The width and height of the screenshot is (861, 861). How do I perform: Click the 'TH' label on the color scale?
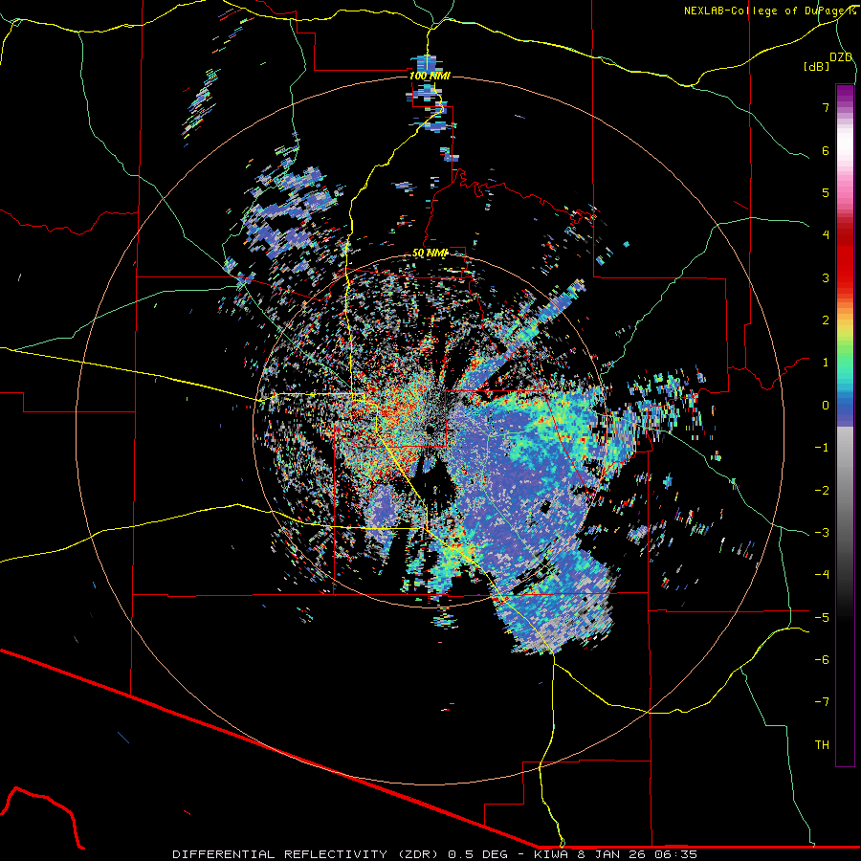click(822, 745)
